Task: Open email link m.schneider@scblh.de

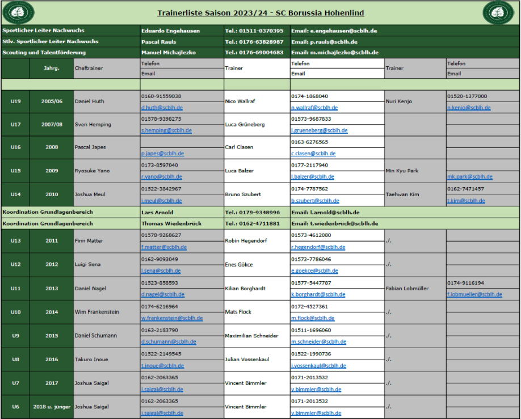Action: tap(318, 342)
